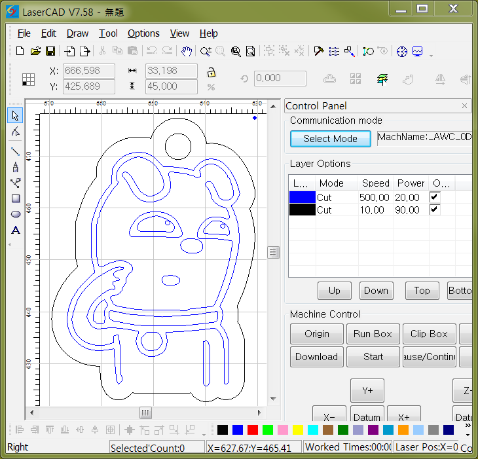The image size is (478, 459).
Task: Click the colored layers icon near the rotation field
Action: tap(382, 79)
